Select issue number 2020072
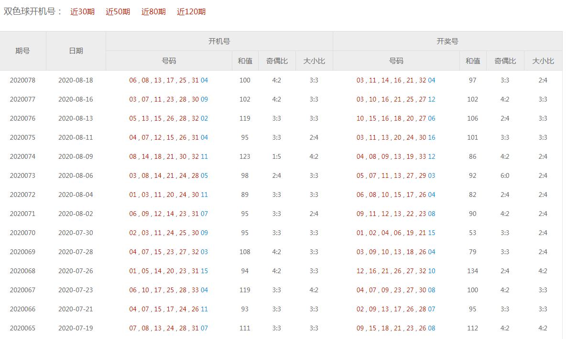 (x=22, y=195)
